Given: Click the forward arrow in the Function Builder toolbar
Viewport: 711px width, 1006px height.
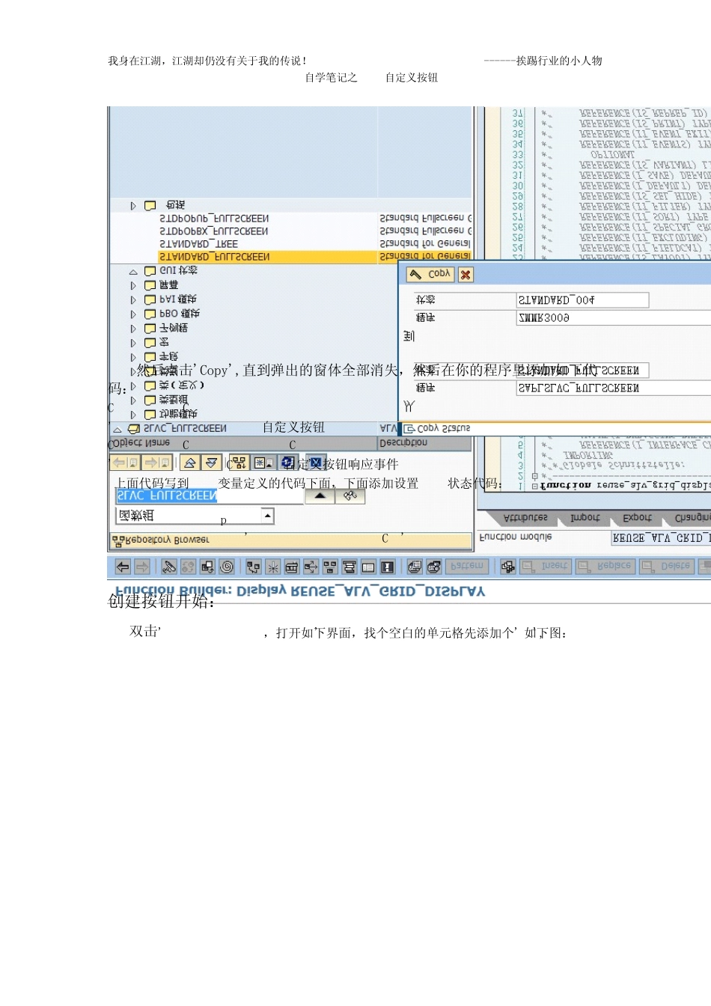Looking at the screenshot, I should [x=141, y=567].
